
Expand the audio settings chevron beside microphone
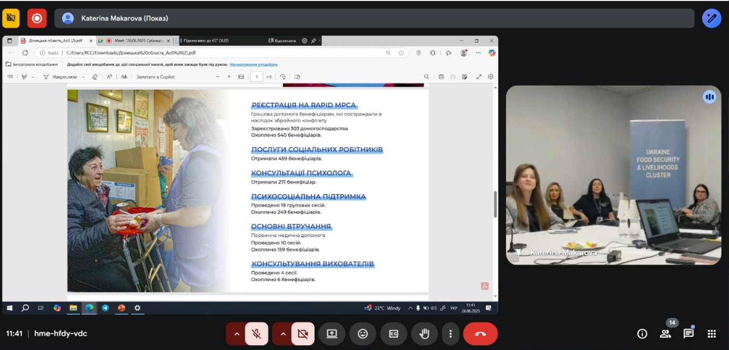point(236,334)
